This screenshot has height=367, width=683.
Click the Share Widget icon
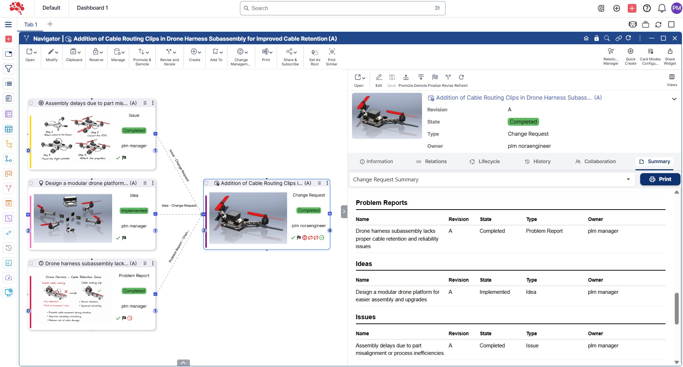click(670, 52)
